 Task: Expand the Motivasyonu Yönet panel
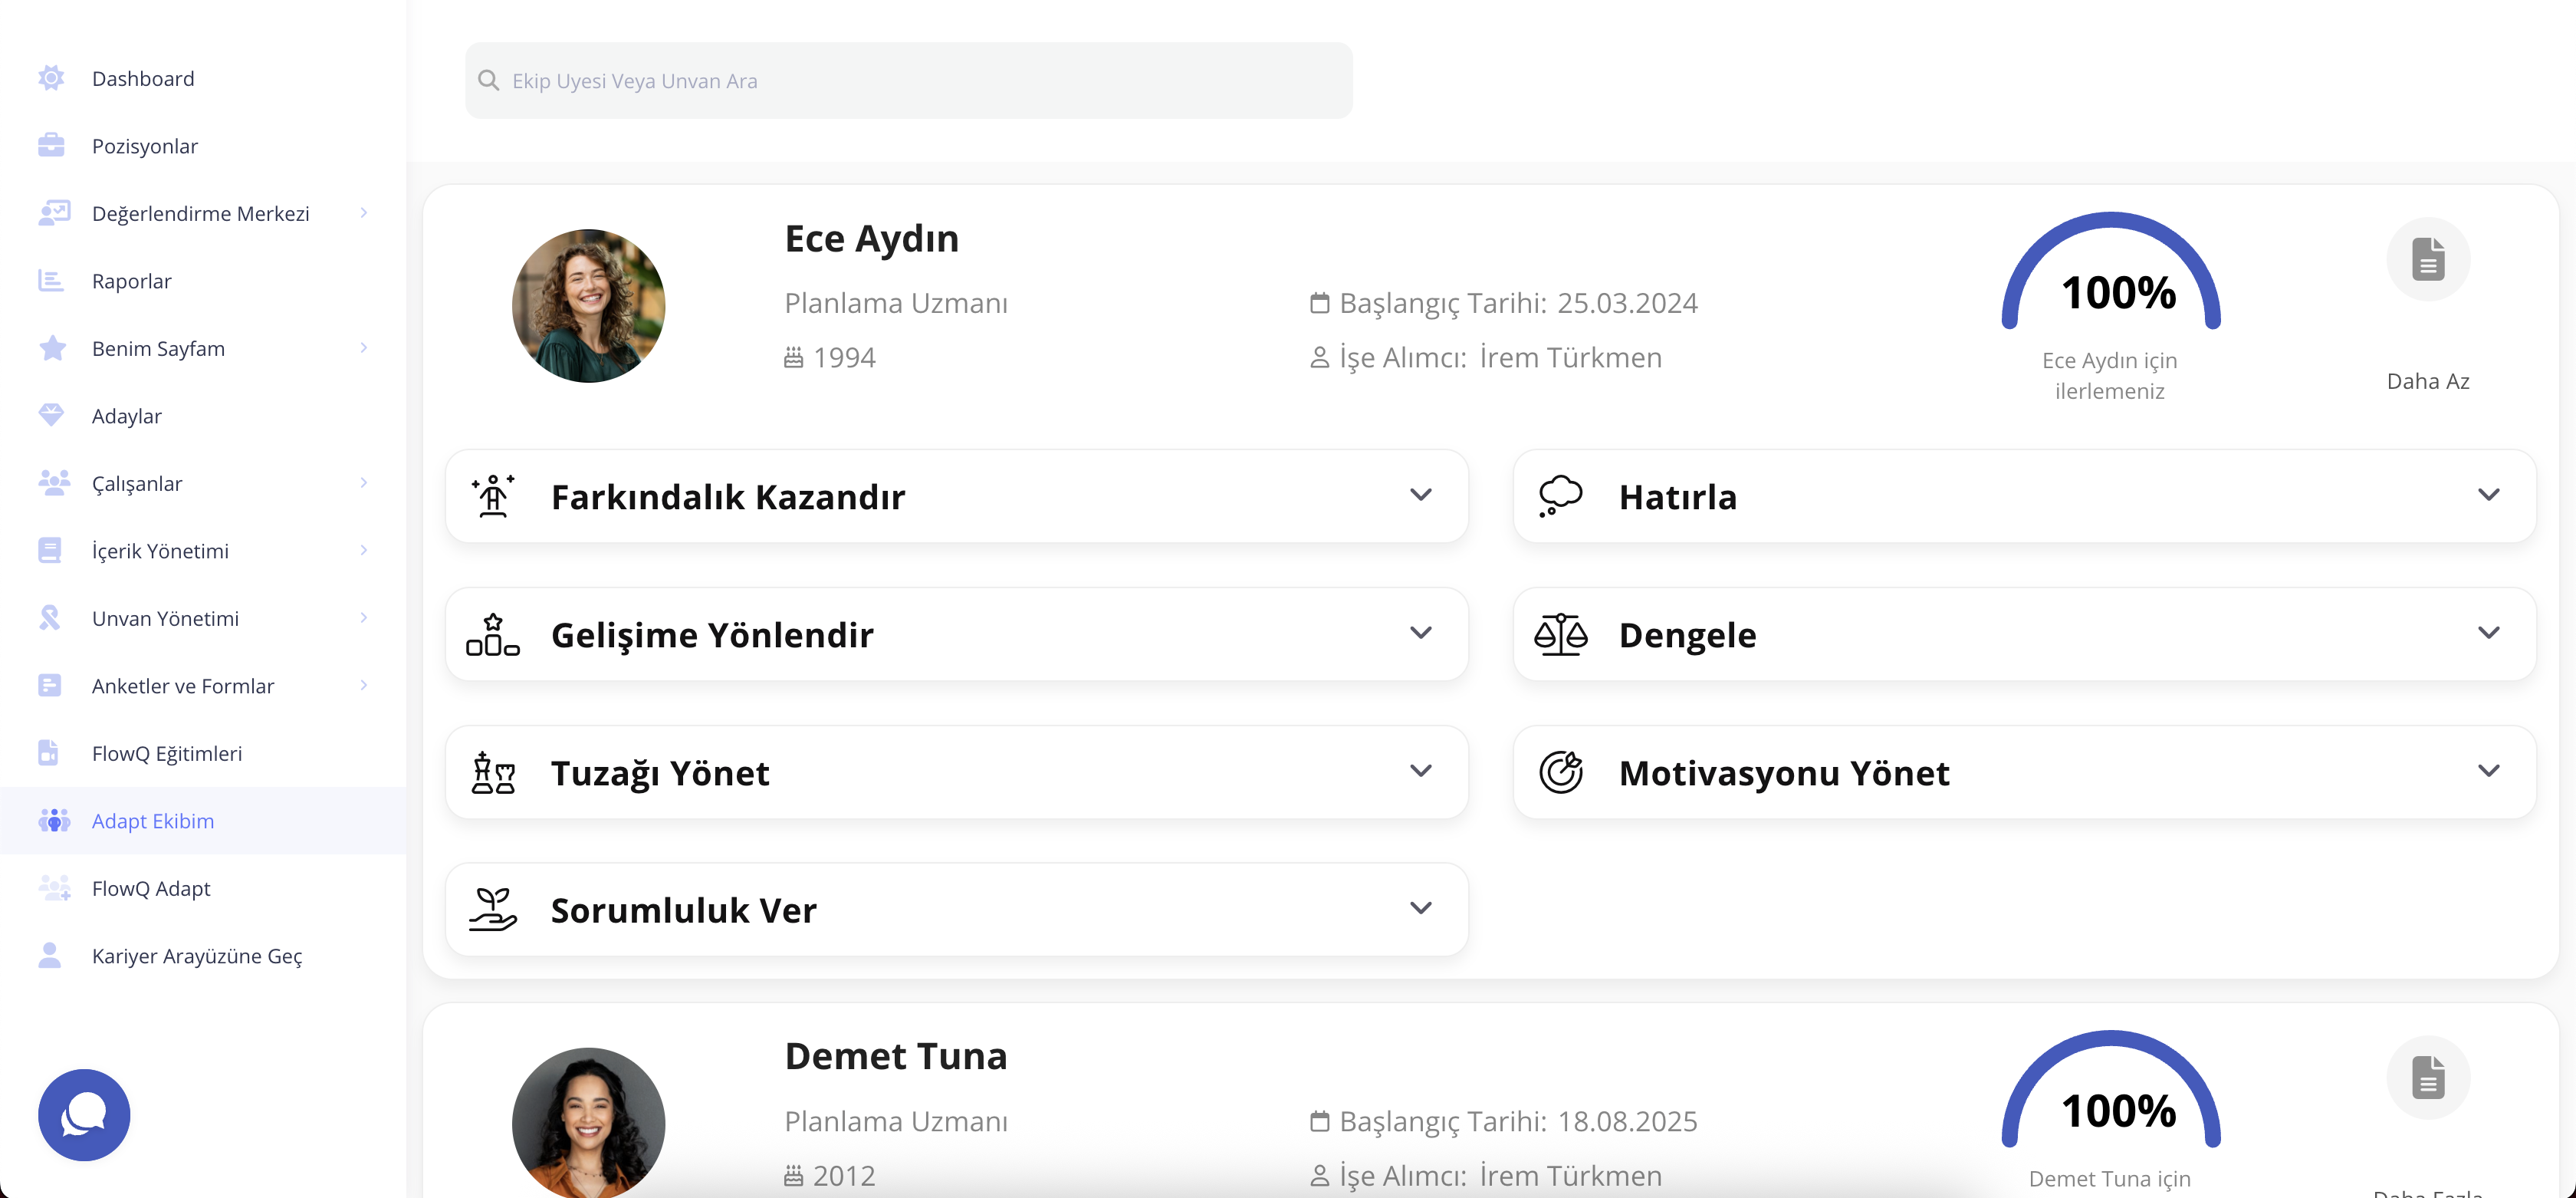click(2488, 772)
